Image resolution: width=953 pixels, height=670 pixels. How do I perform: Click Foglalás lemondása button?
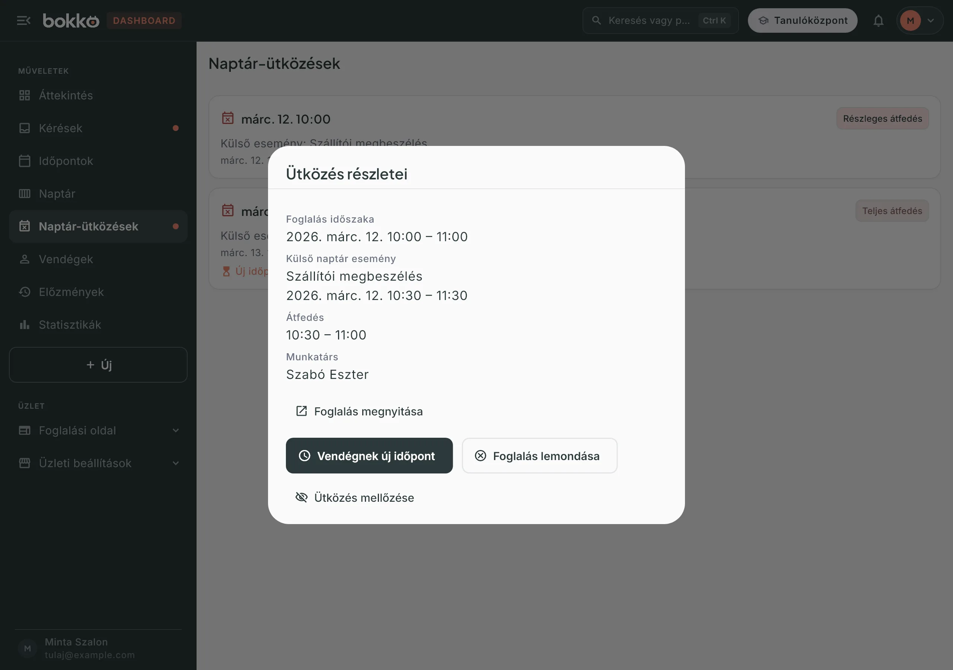[539, 455]
